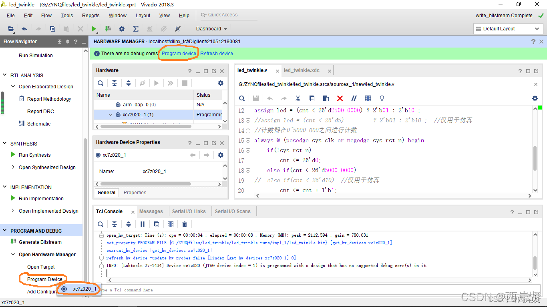
Task: Open the Dashboard dropdown
Action: point(211,29)
